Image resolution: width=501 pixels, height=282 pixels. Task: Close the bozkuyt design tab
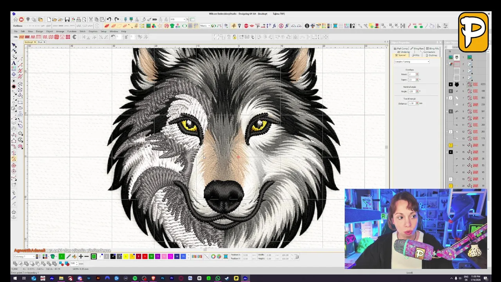tap(34, 42)
